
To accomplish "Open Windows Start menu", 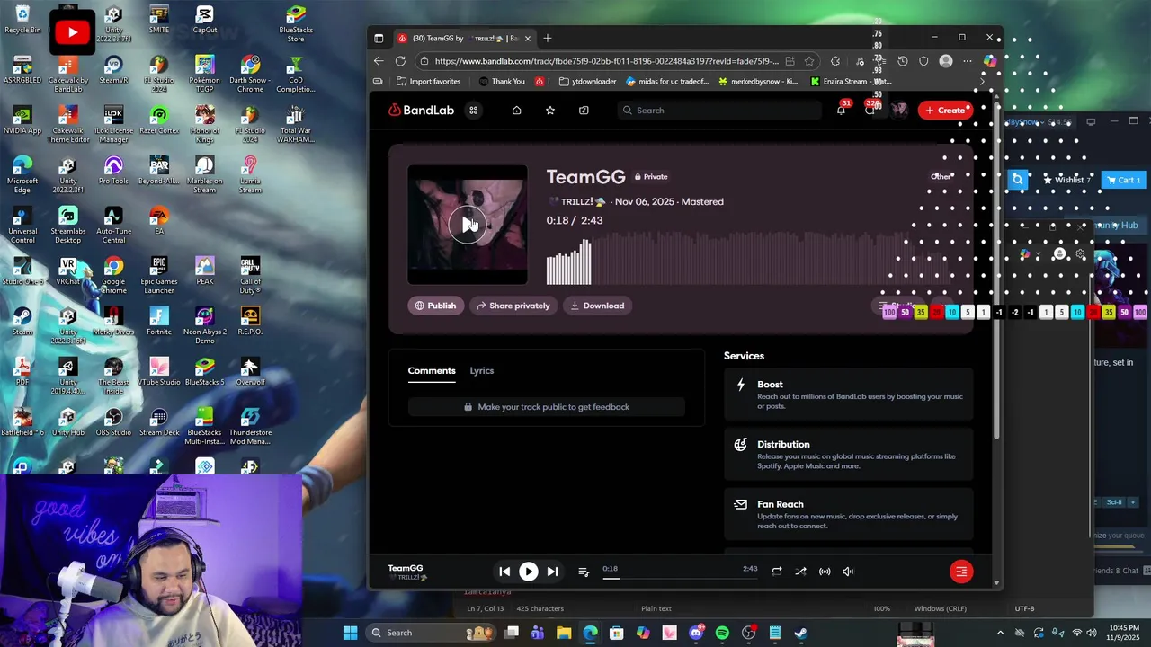I will pyautogui.click(x=350, y=633).
